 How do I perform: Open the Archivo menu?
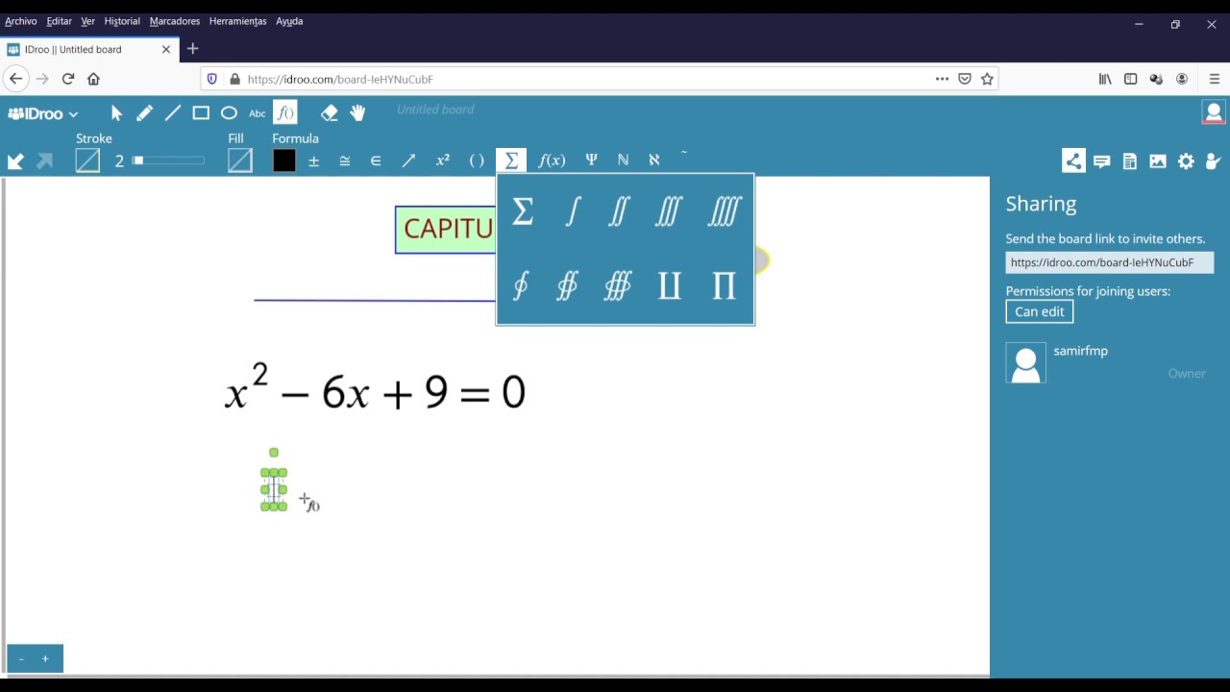[x=21, y=21]
